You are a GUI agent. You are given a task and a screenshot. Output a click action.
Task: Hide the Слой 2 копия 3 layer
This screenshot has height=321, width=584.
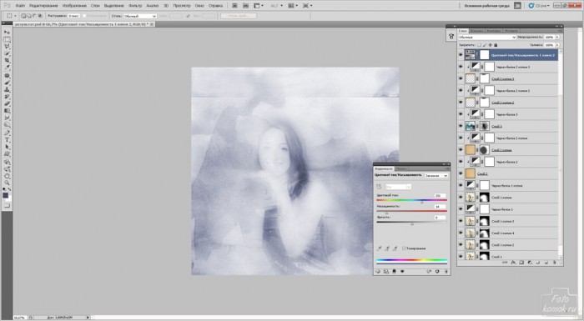click(x=461, y=79)
